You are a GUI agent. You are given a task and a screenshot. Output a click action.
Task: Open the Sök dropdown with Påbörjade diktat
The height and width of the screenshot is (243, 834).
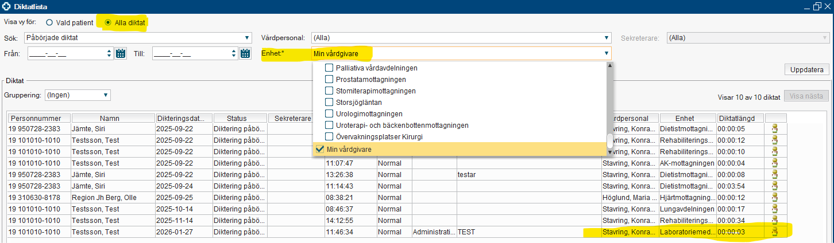[x=138, y=38]
